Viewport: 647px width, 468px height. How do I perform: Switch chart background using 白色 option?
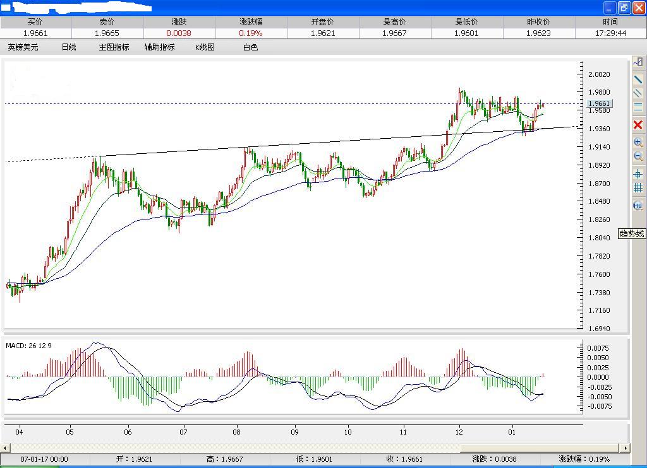(250, 47)
